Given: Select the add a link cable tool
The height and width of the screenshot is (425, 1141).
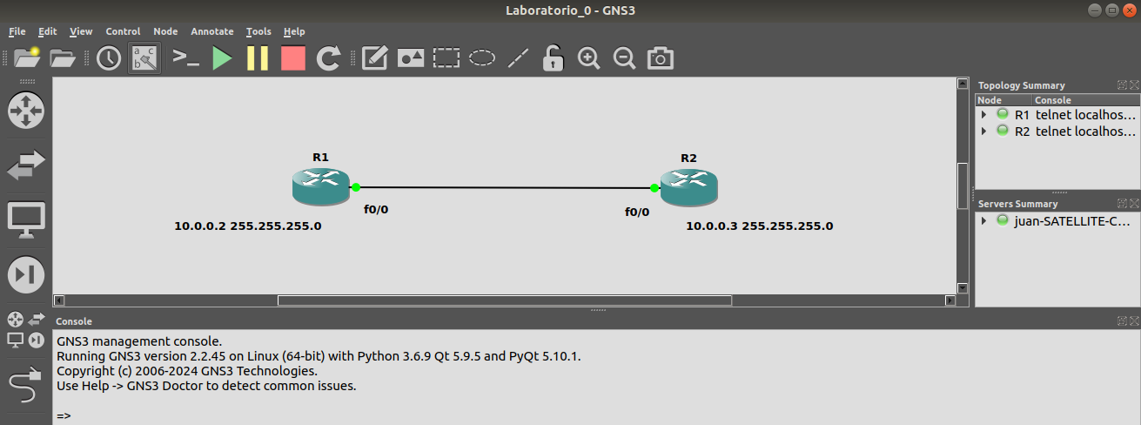Looking at the screenshot, I should (26, 384).
